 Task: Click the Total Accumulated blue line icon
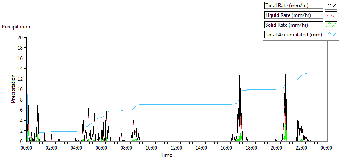pyautogui.click(x=331, y=35)
